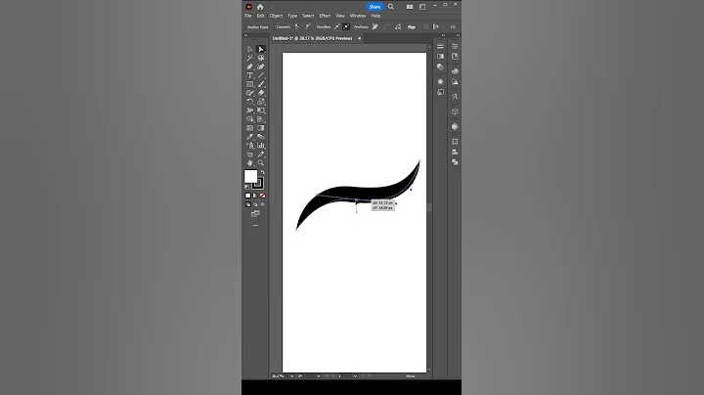Enable Draw Behind mode
The height and width of the screenshot is (395, 704).
click(255, 204)
